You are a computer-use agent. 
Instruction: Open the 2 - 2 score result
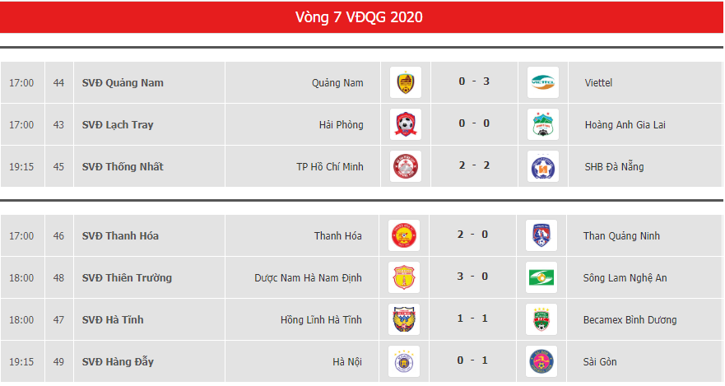click(x=474, y=165)
